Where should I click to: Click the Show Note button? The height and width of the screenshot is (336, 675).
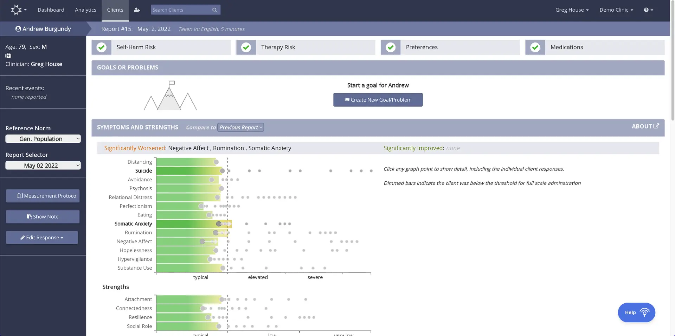tap(43, 217)
